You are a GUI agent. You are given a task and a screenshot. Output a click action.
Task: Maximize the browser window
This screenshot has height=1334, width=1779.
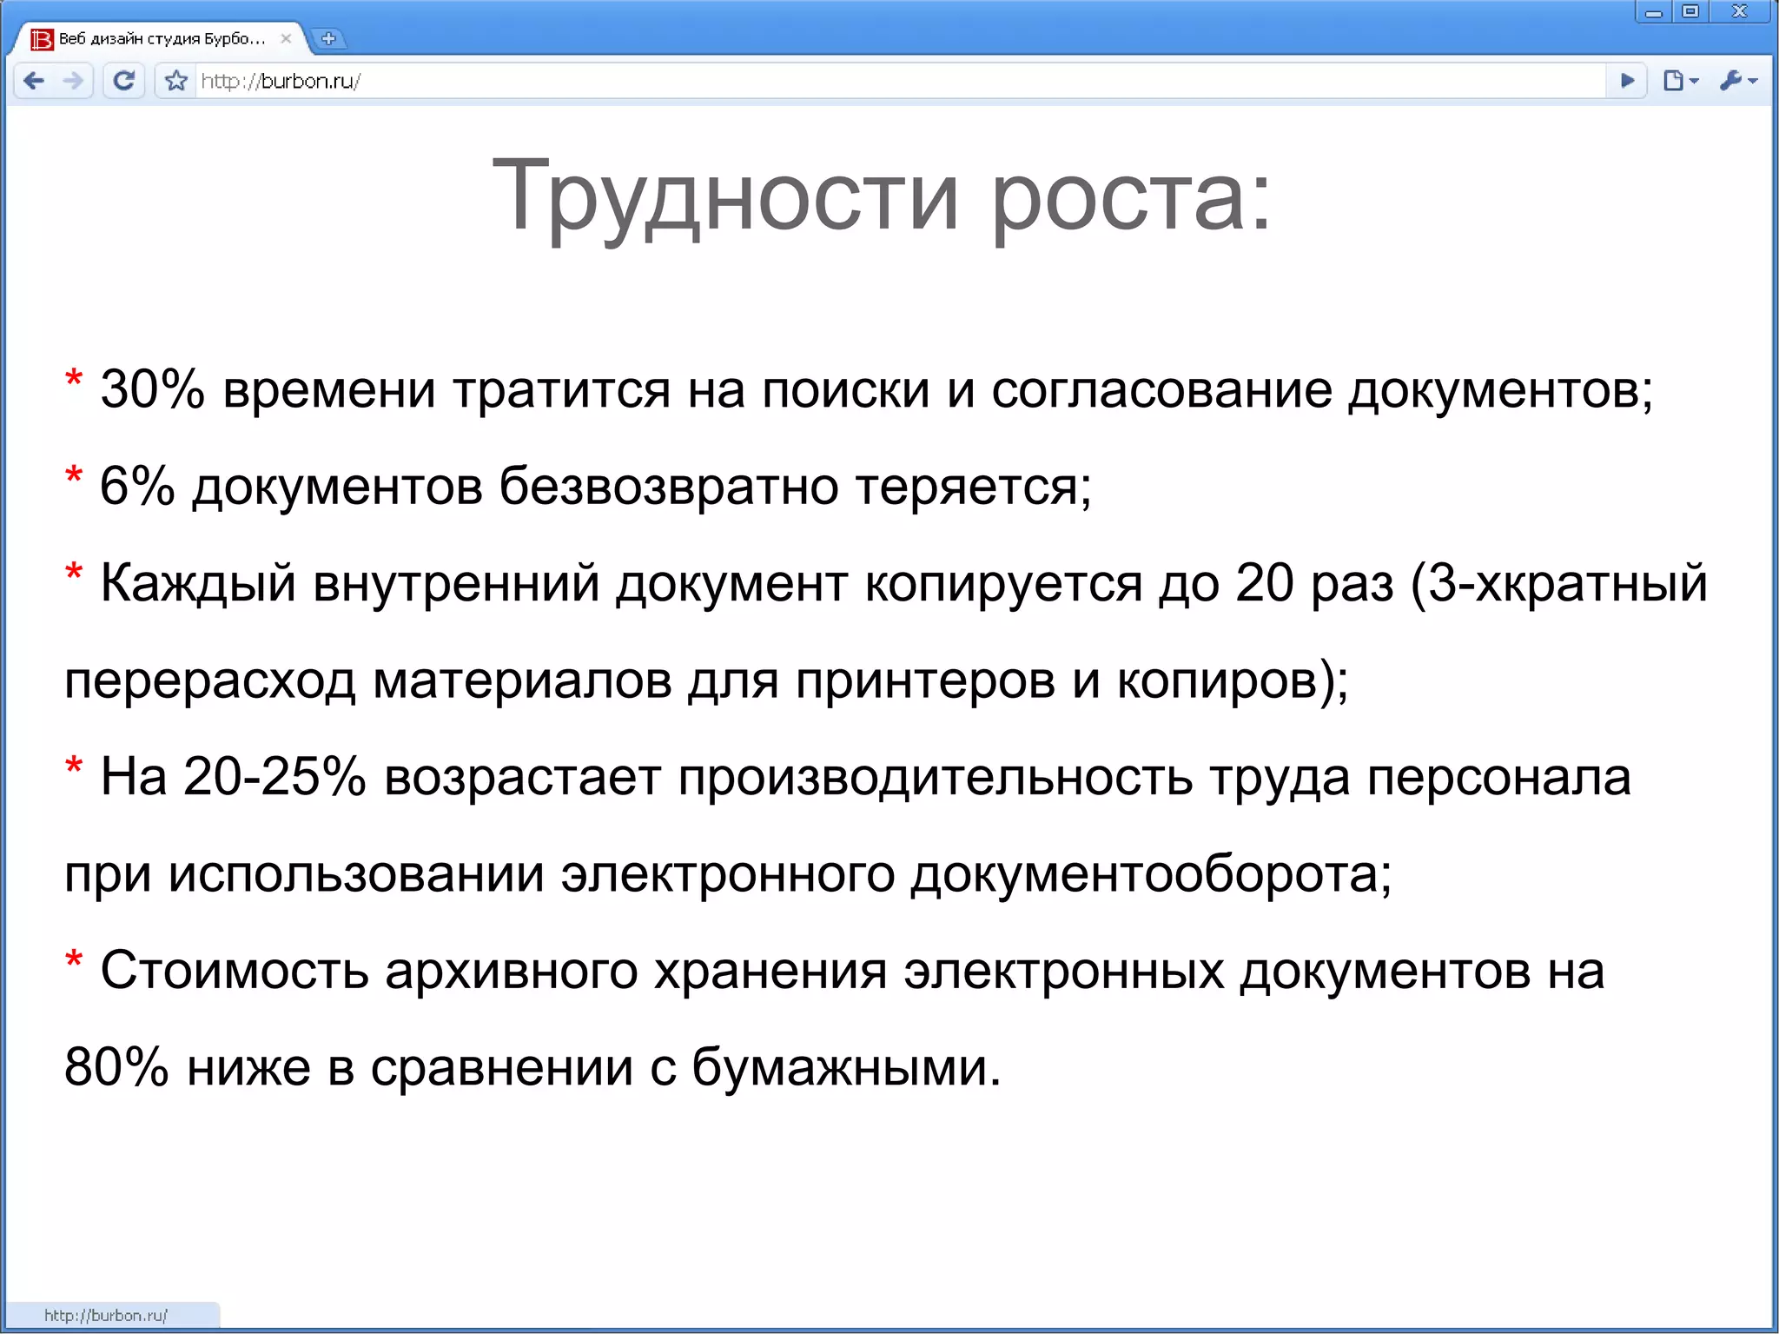coord(1690,11)
